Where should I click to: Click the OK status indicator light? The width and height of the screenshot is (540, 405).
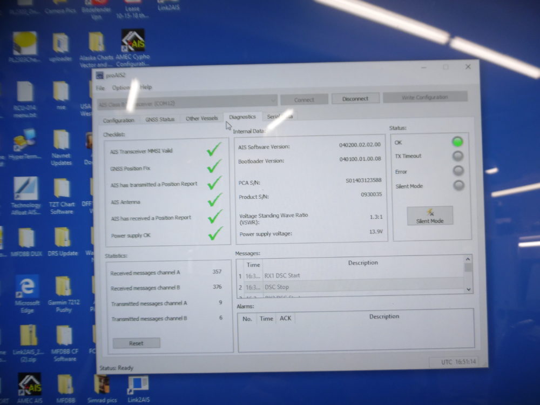(x=457, y=142)
